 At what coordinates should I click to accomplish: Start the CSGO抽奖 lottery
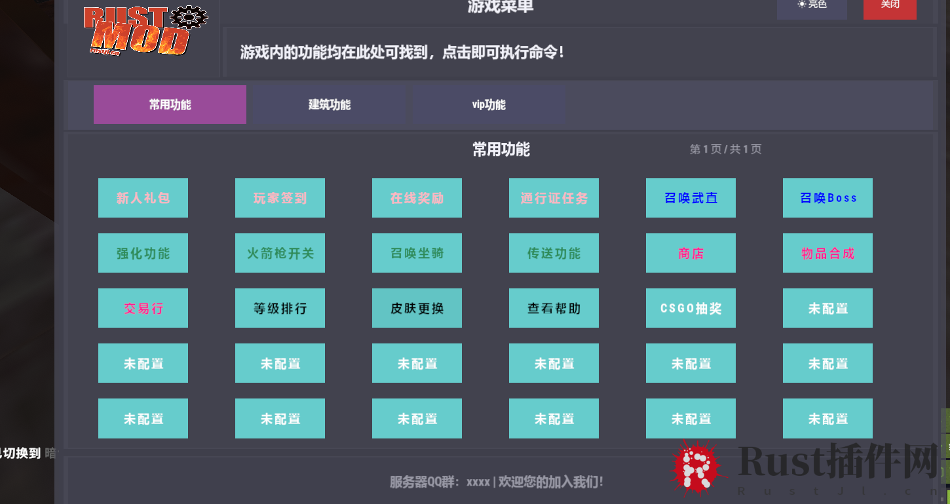click(x=691, y=308)
